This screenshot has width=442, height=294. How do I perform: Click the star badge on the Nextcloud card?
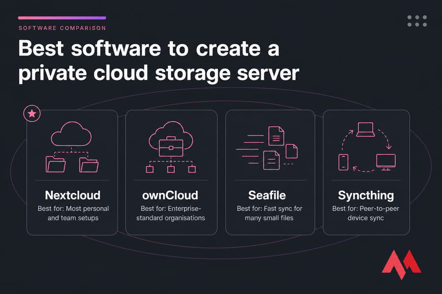click(x=32, y=113)
